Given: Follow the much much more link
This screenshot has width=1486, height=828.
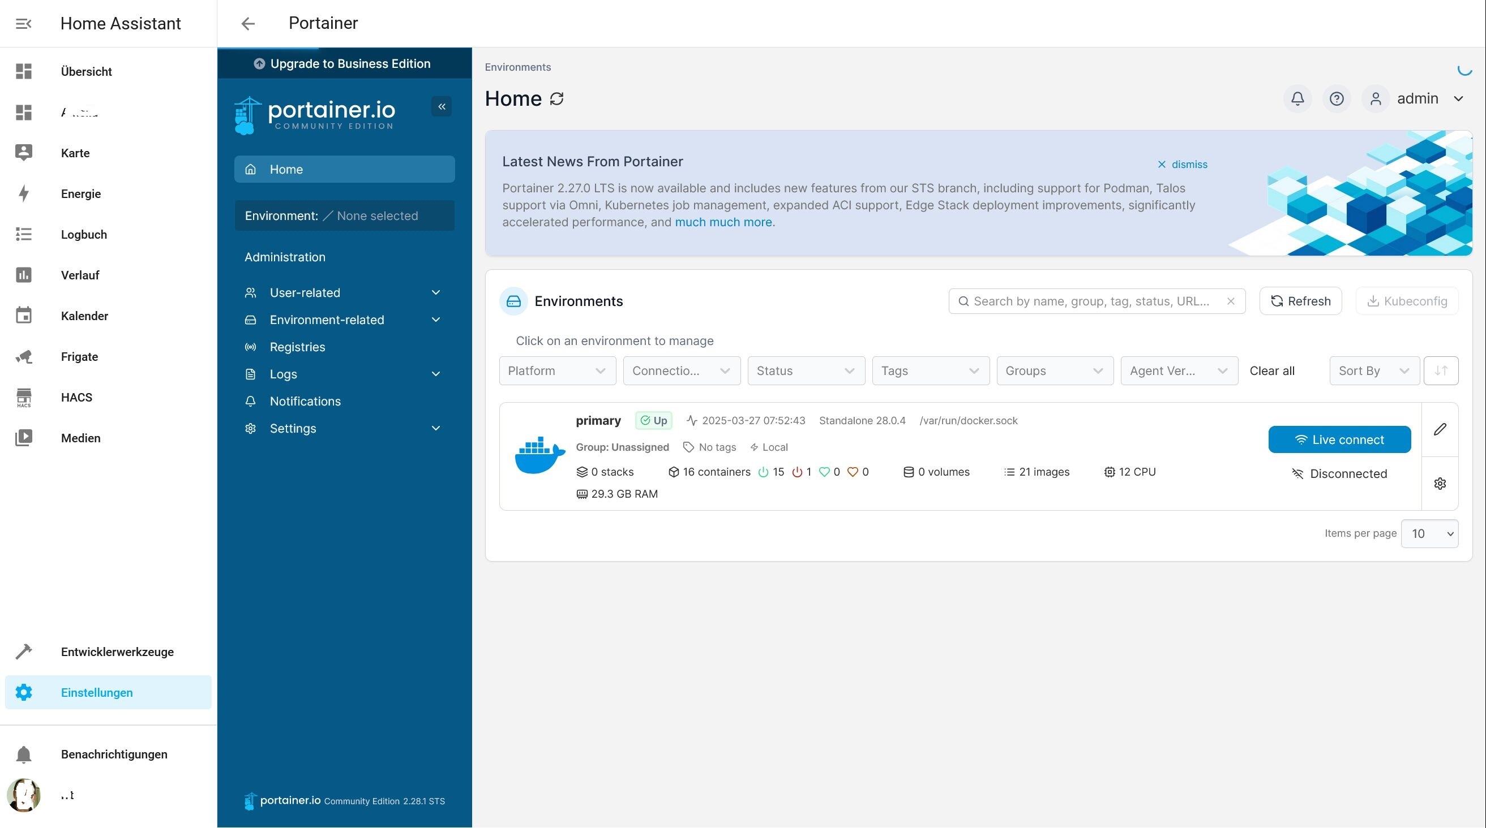Looking at the screenshot, I should click(723, 222).
